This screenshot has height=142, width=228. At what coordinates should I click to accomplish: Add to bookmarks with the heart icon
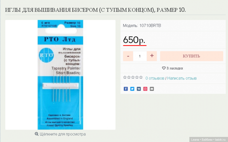coord(164,68)
